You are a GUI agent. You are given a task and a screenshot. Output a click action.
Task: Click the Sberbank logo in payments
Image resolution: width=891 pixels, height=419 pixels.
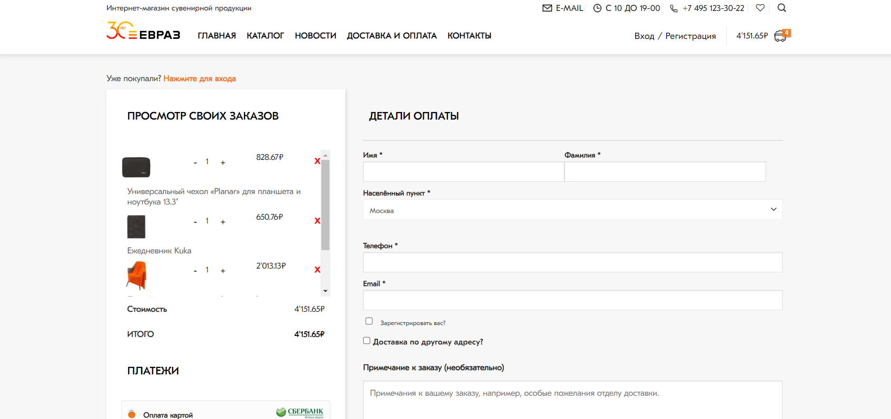click(300, 412)
